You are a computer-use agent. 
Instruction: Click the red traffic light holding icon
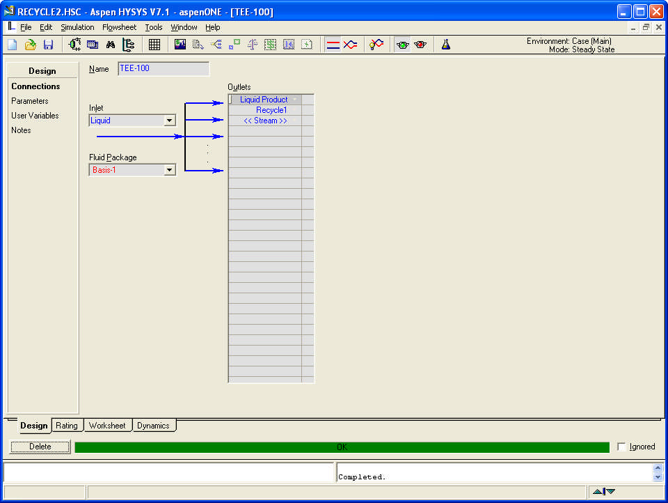pyautogui.click(x=420, y=45)
